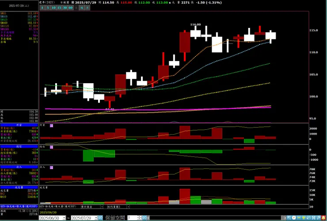The image size is (327, 221).
Task: Open settings icon in 外資 panel
Action: pyautogui.click(x=51, y=125)
